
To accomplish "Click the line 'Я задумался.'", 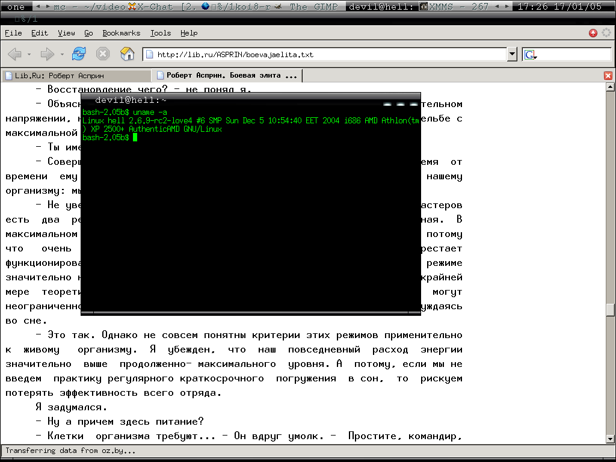I will click(72, 407).
